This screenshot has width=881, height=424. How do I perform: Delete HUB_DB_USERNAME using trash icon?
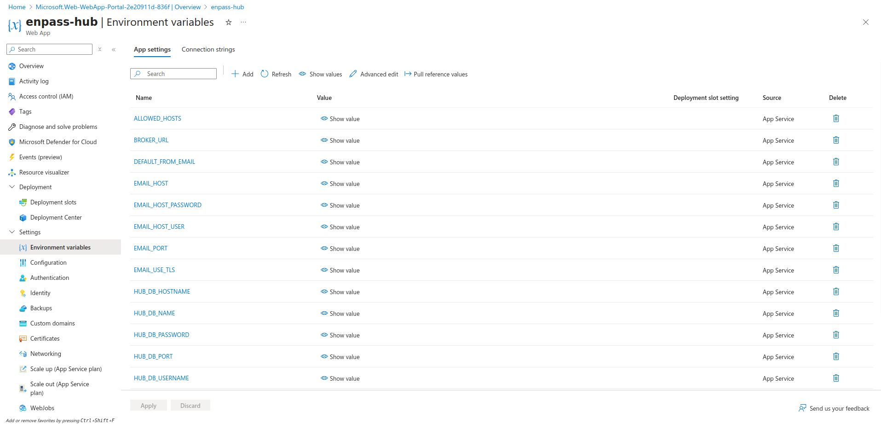(836, 378)
